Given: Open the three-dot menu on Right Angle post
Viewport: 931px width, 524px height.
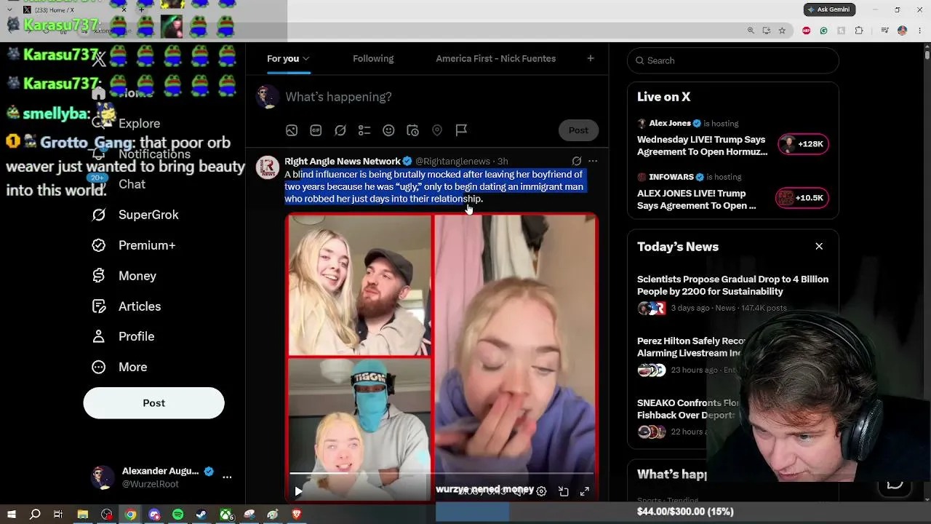Looking at the screenshot, I should [x=593, y=161].
